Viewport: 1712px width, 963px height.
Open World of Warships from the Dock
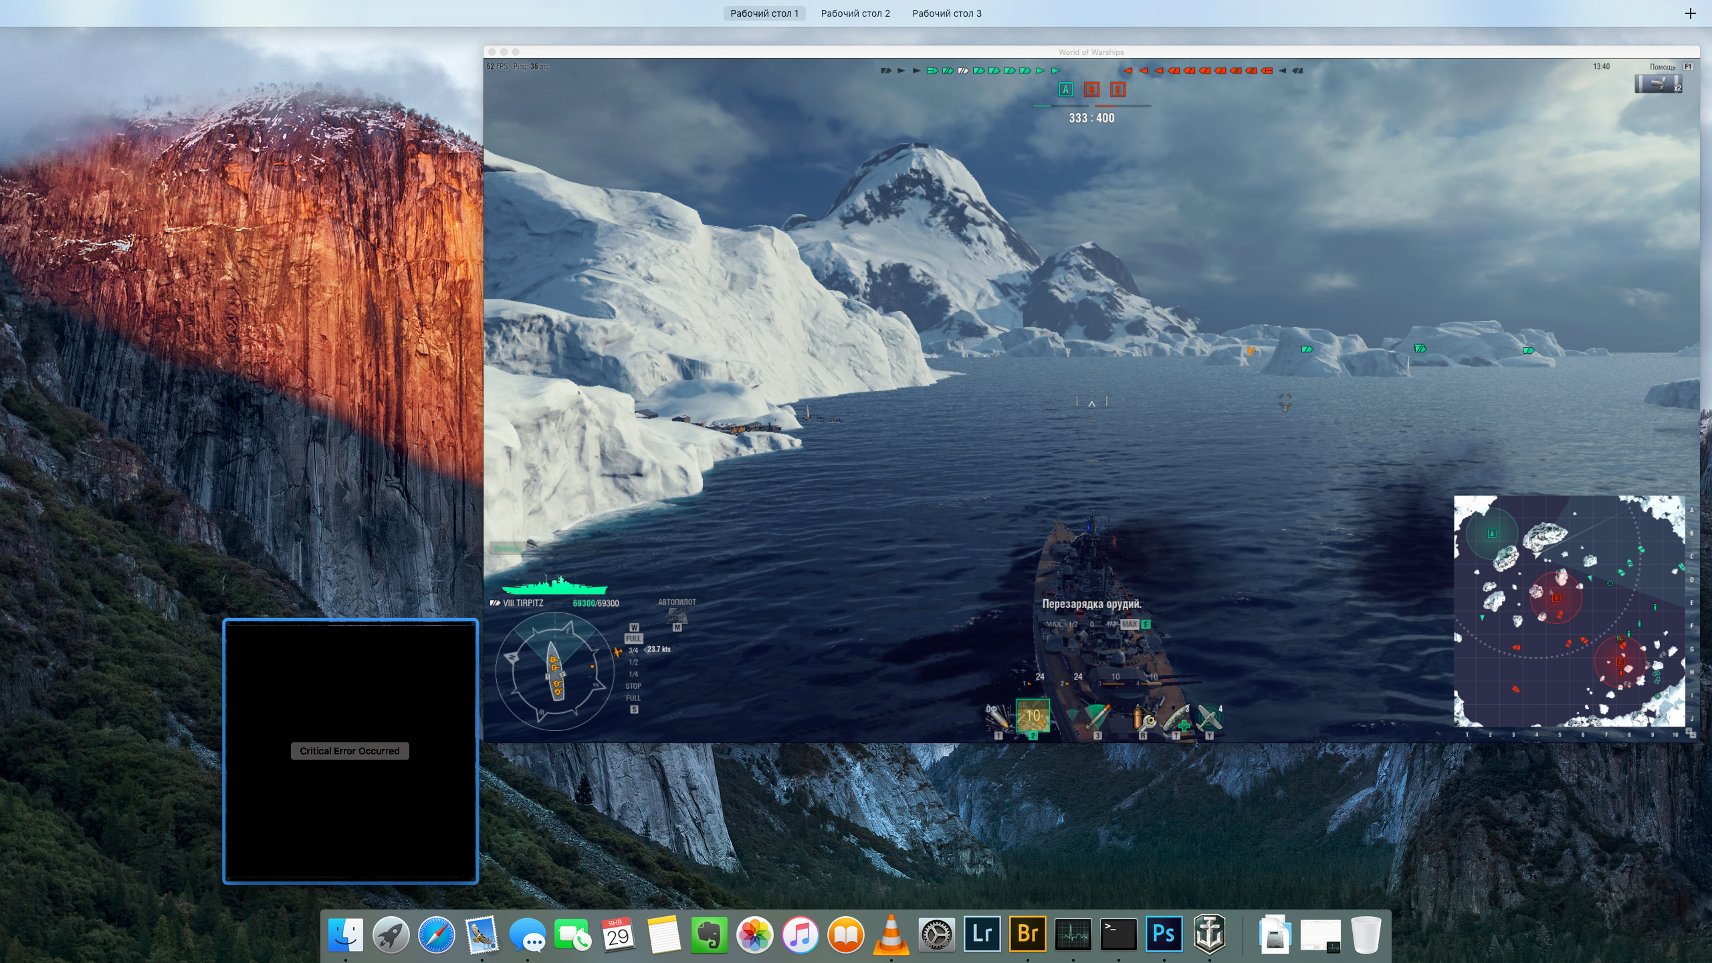[1209, 934]
